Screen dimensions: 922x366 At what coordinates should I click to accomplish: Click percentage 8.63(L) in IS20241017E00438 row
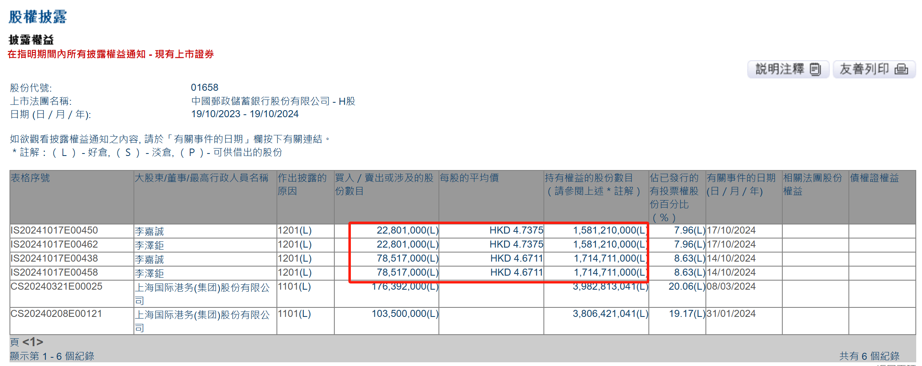pyautogui.click(x=690, y=258)
